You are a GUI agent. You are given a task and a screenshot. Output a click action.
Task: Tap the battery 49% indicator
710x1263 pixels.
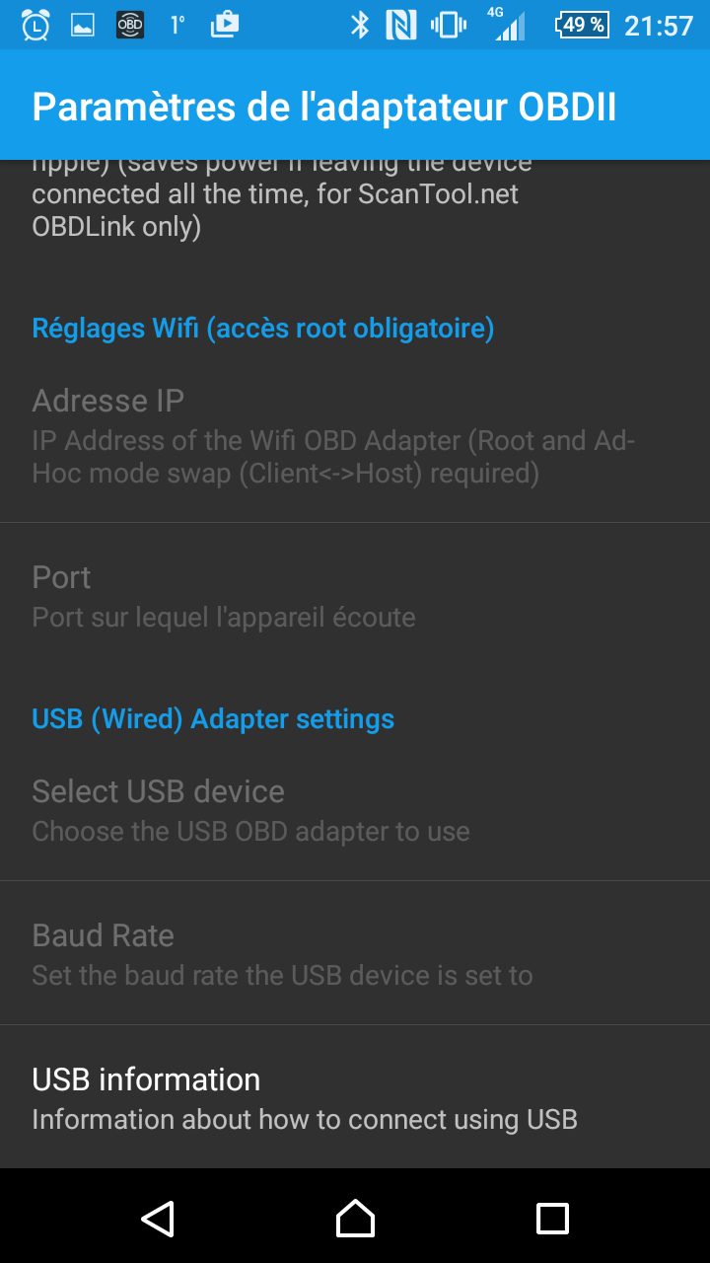(582, 25)
